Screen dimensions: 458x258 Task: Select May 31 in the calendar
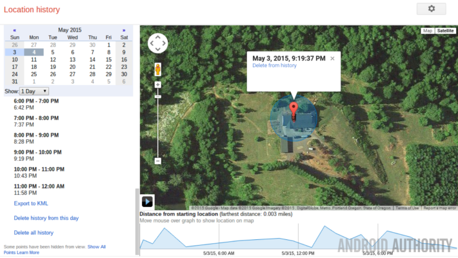[15, 81]
